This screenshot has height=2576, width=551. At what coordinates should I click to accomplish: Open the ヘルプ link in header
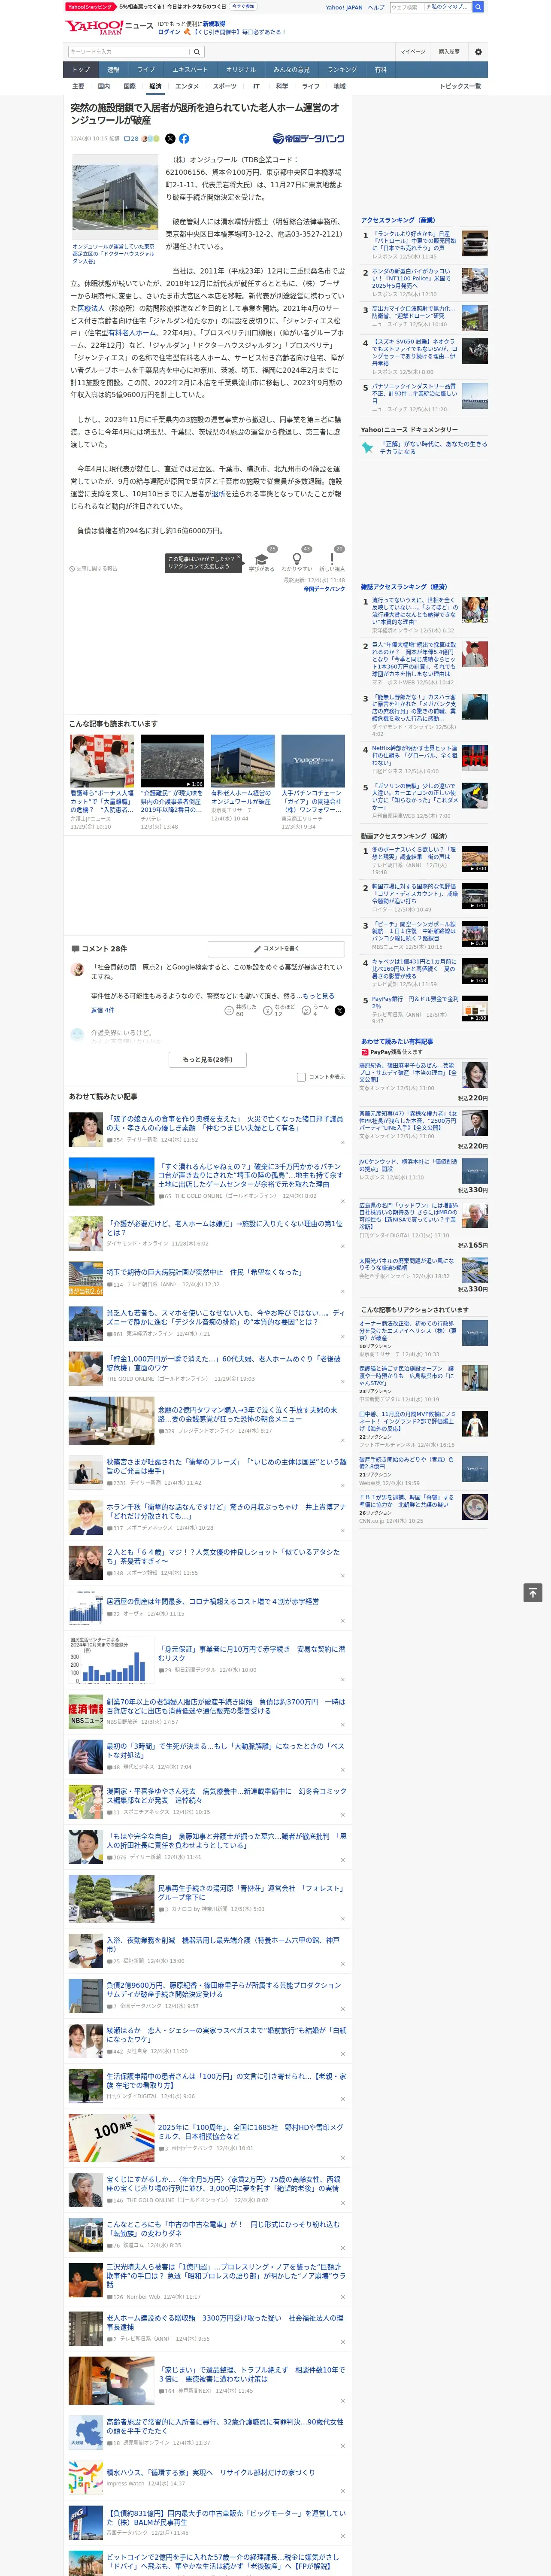376,7
